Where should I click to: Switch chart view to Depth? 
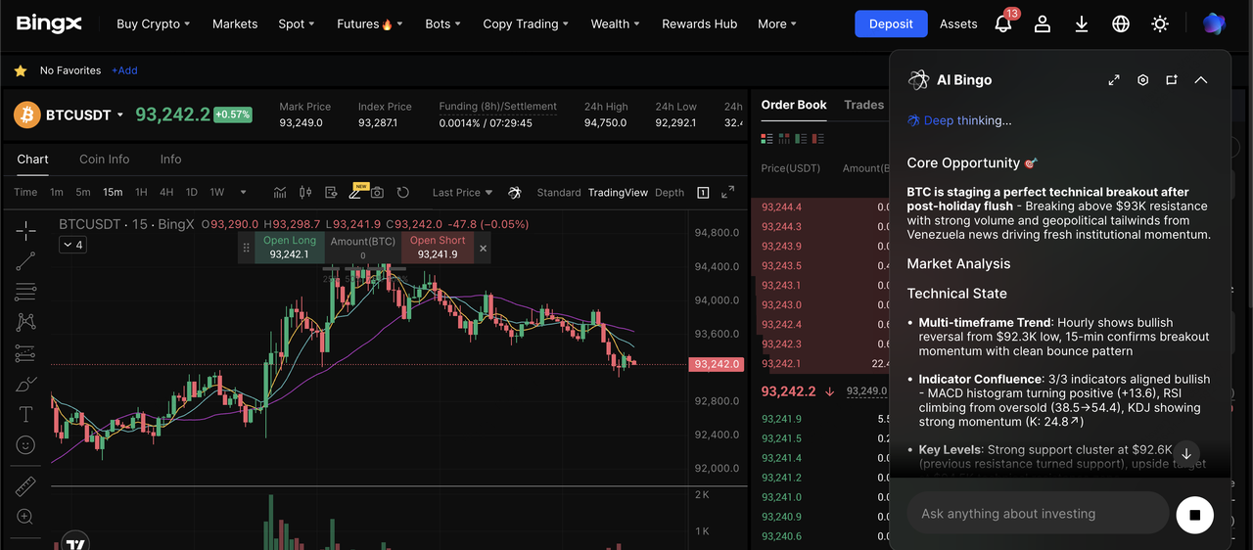(670, 193)
